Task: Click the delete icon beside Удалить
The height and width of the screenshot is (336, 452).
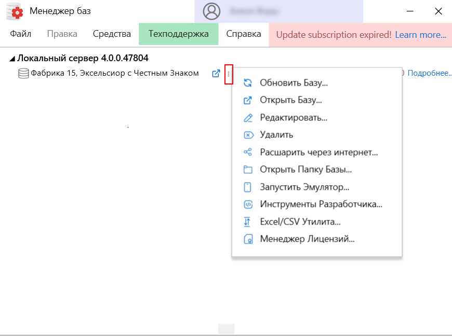Action: [x=248, y=135]
